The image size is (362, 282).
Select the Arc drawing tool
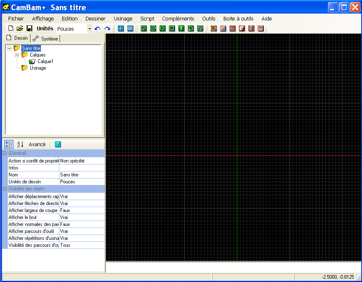(x=191, y=28)
